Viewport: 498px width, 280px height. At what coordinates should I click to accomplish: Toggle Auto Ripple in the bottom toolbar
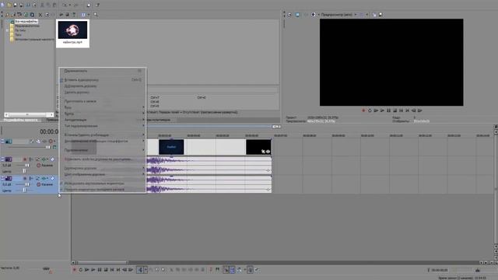pos(239,270)
